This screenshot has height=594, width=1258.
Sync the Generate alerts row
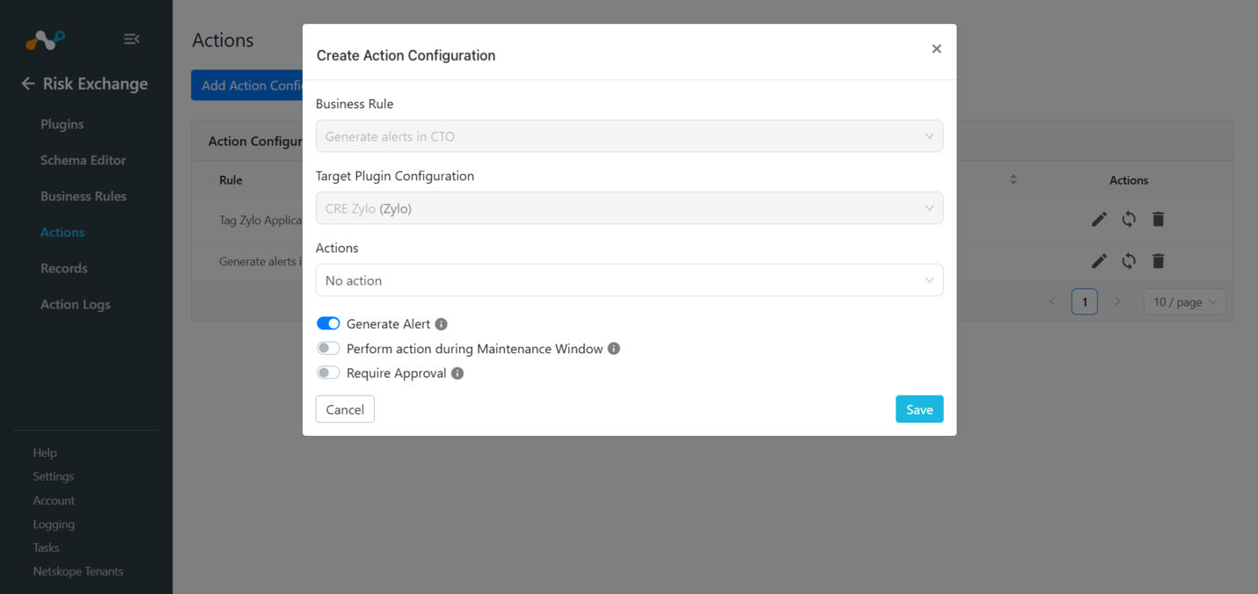pos(1129,261)
